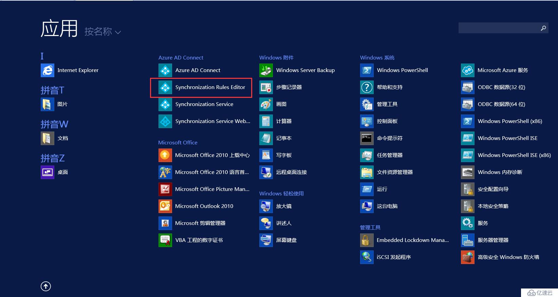Launch 命令提示符 command prompt icon
The image size is (558, 297).
click(x=367, y=138)
